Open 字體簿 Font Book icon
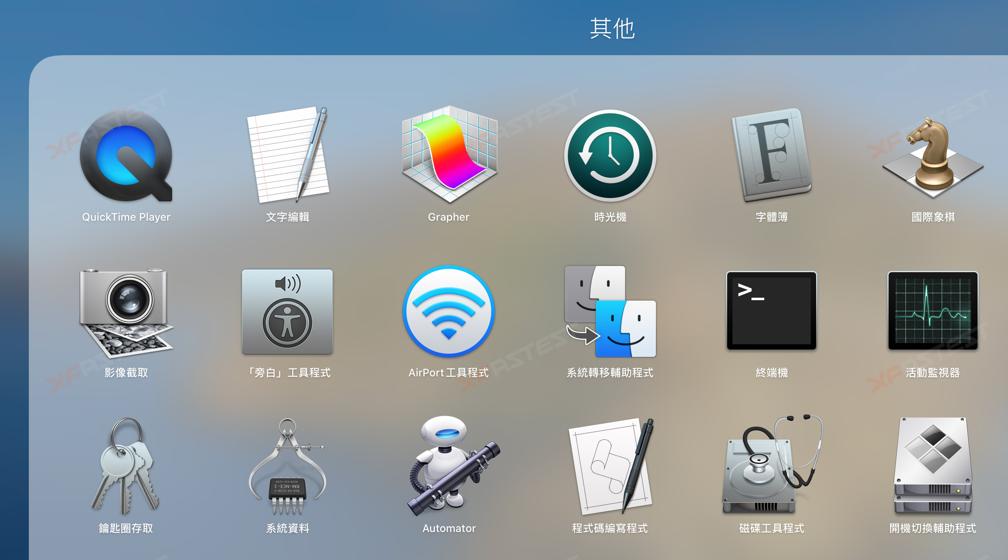The width and height of the screenshot is (1008, 560). click(772, 155)
